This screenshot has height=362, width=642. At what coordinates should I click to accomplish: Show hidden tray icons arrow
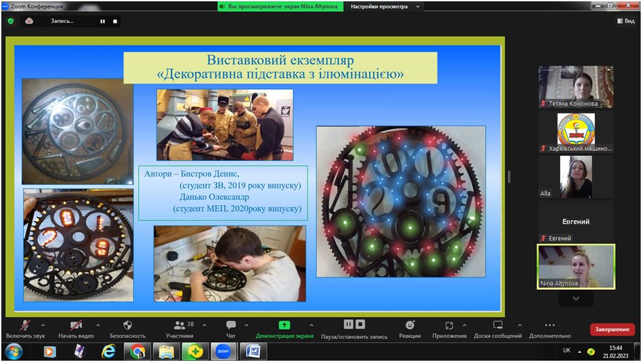point(580,352)
